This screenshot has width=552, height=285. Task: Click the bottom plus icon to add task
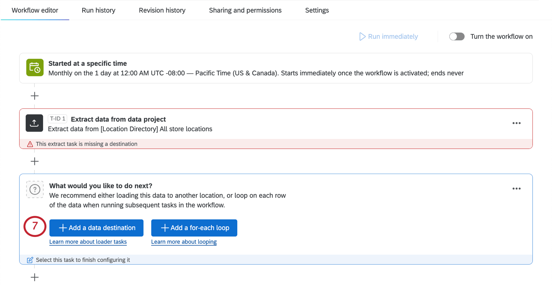34,277
